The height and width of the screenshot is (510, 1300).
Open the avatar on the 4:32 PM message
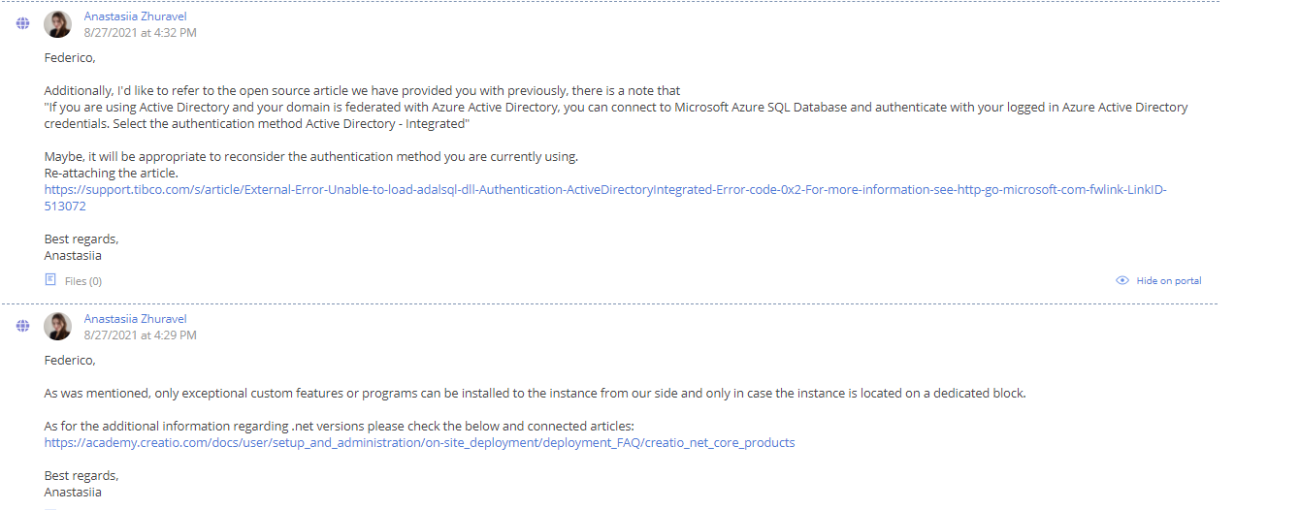click(x=58, y=24)
